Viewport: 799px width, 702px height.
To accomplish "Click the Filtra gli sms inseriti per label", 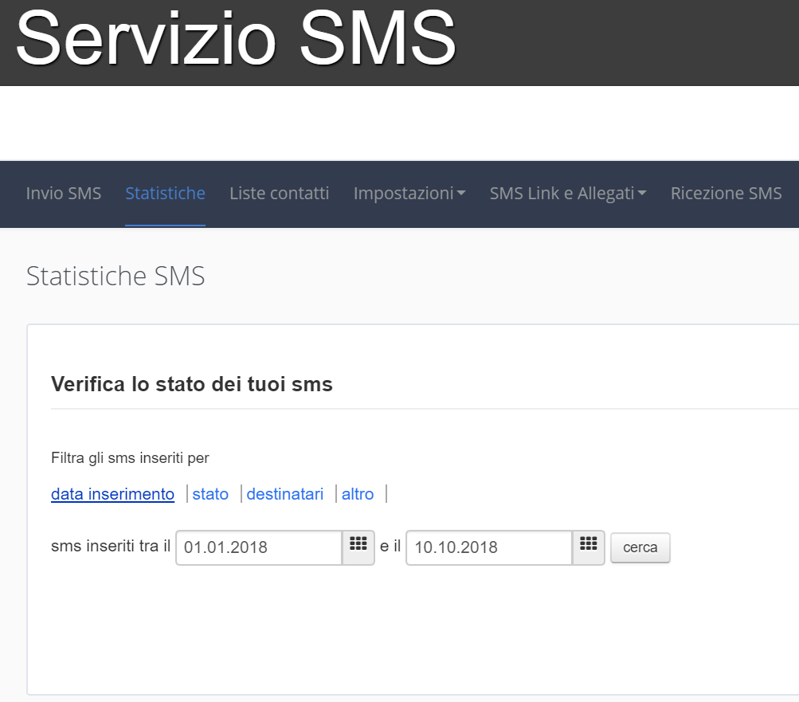I will click(x=130, y=458).
